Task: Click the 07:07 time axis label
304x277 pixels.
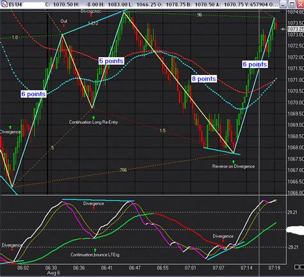Action: [219, 267]
